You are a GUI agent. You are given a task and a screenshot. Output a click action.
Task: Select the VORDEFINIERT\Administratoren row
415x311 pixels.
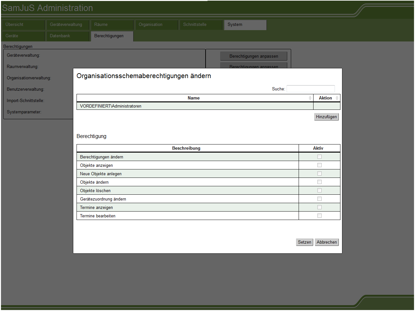[x=208, y=106]
